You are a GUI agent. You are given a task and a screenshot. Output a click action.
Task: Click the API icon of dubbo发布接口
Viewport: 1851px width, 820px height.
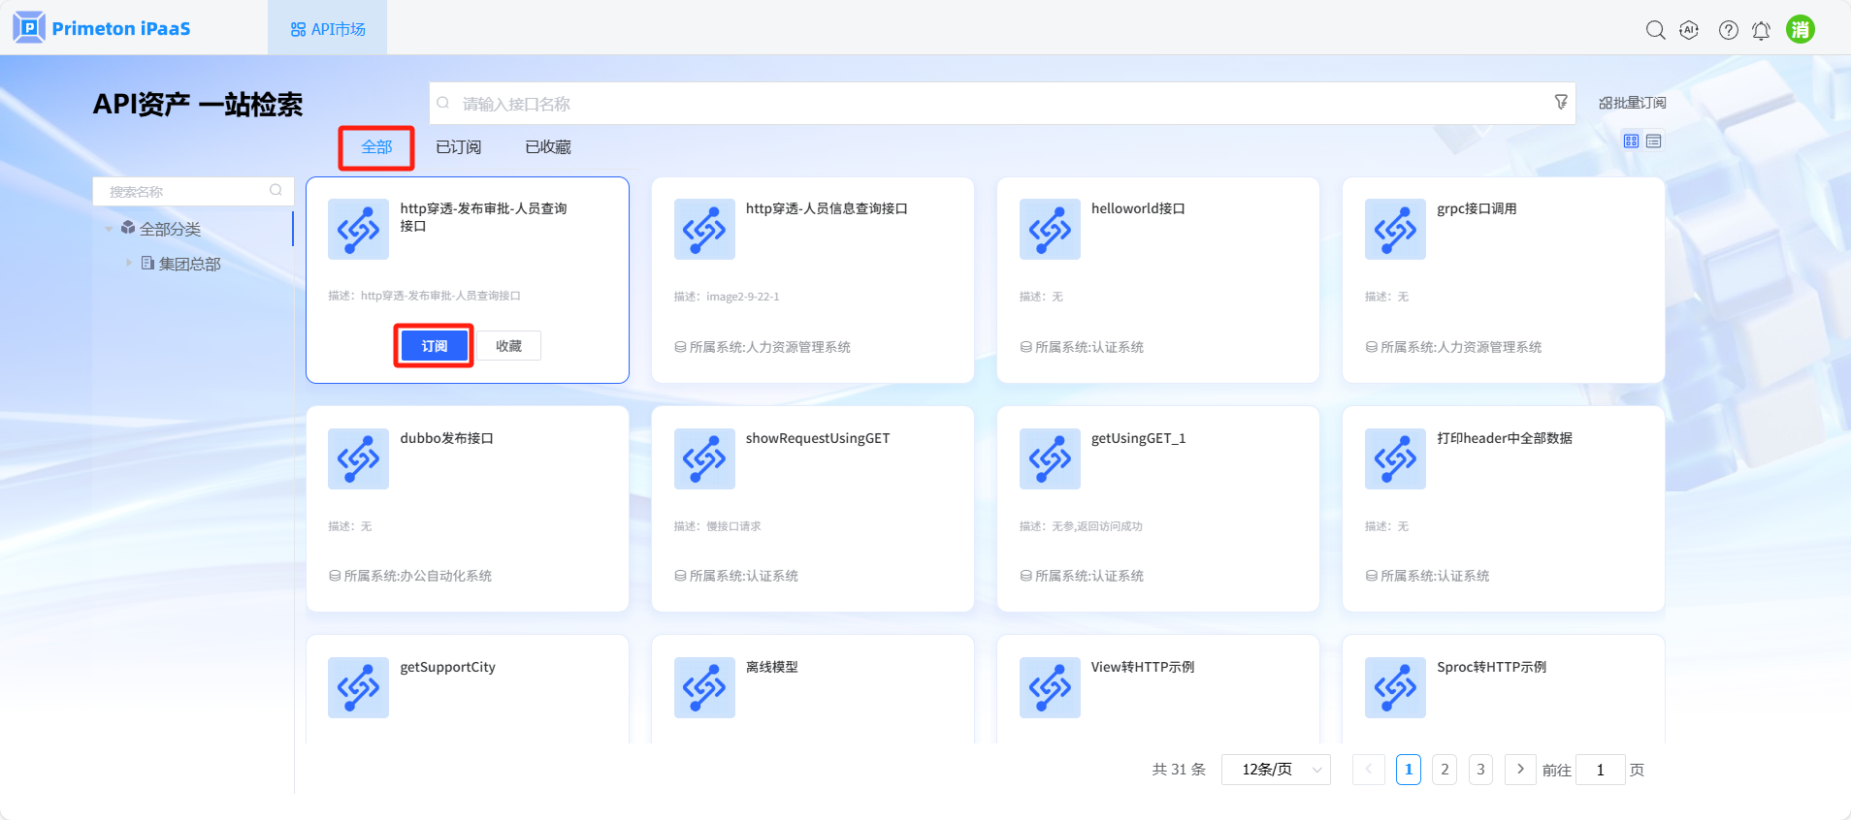(x=358, y=458)
